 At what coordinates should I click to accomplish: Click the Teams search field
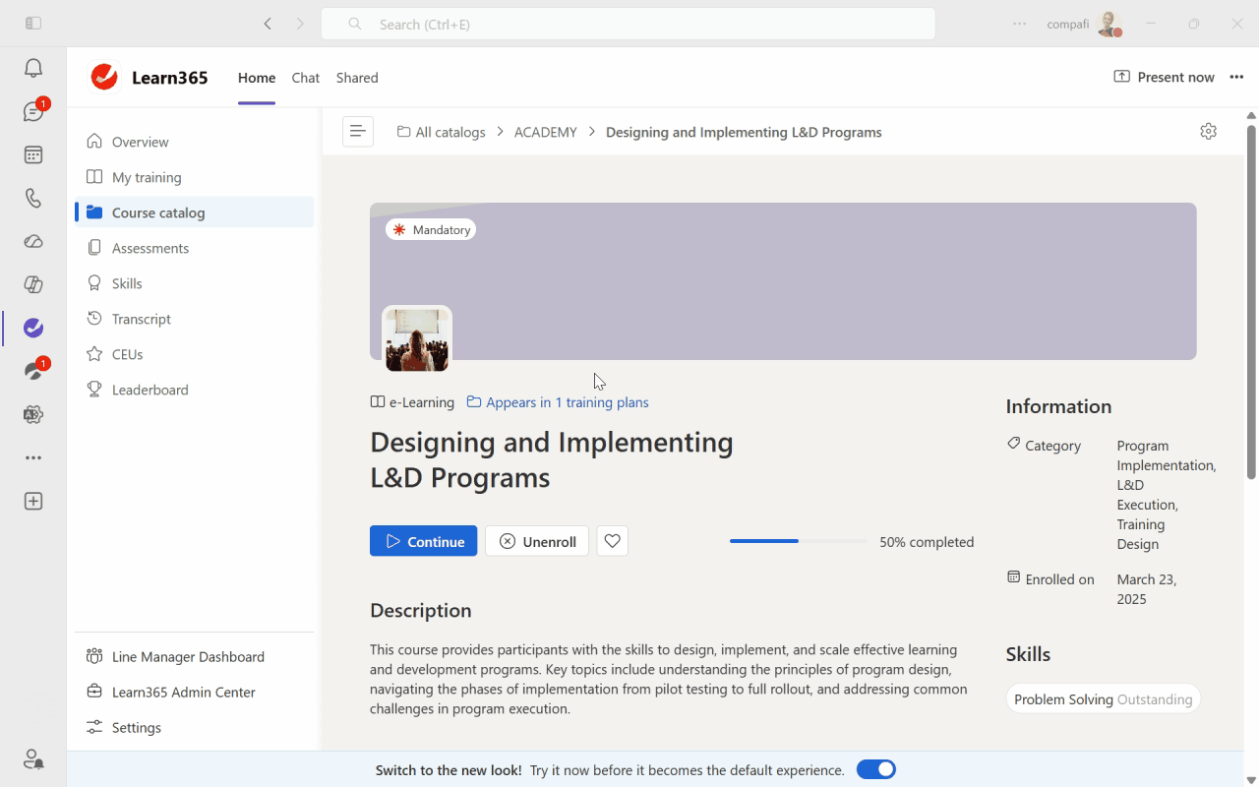pos(628,24)
